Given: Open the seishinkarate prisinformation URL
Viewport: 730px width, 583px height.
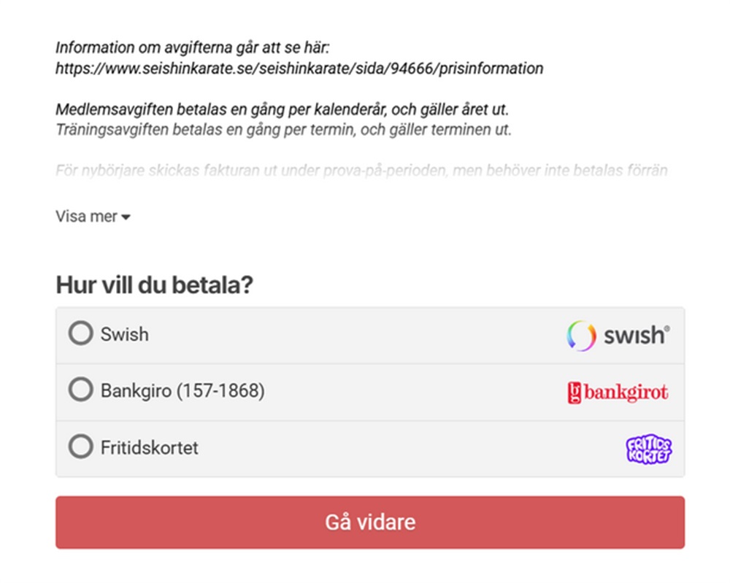Looking at the screenshot, I should 299,69.
